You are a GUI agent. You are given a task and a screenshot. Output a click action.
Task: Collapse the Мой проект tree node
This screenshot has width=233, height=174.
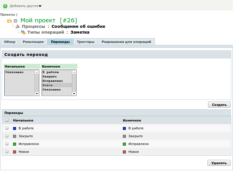coord(16,21)
